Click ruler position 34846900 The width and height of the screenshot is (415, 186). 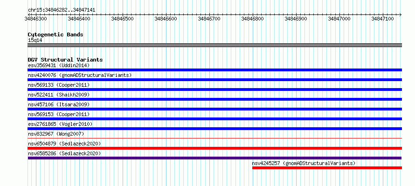(296, 19)
